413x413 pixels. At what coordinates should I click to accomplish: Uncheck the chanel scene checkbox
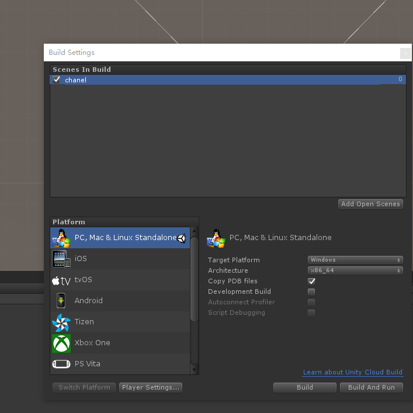click(x=56, y=79)
